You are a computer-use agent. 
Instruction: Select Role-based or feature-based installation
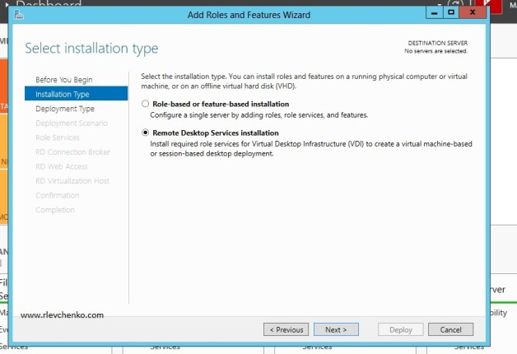[x=146, y=105]
